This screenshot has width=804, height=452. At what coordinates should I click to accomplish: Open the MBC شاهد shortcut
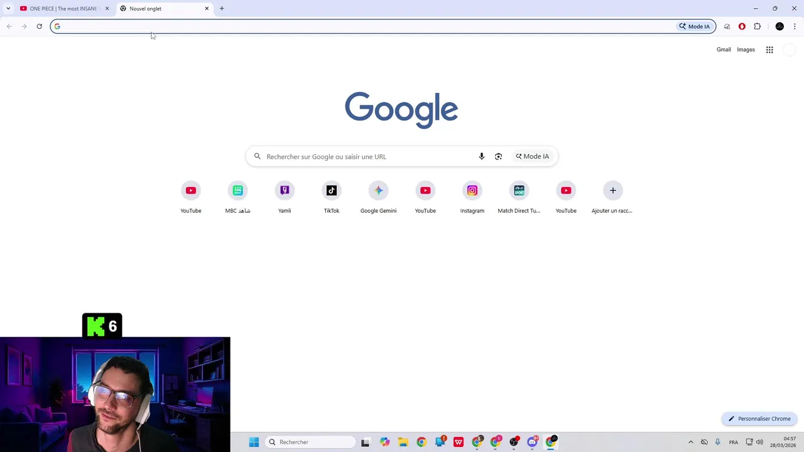coord(237,198)
